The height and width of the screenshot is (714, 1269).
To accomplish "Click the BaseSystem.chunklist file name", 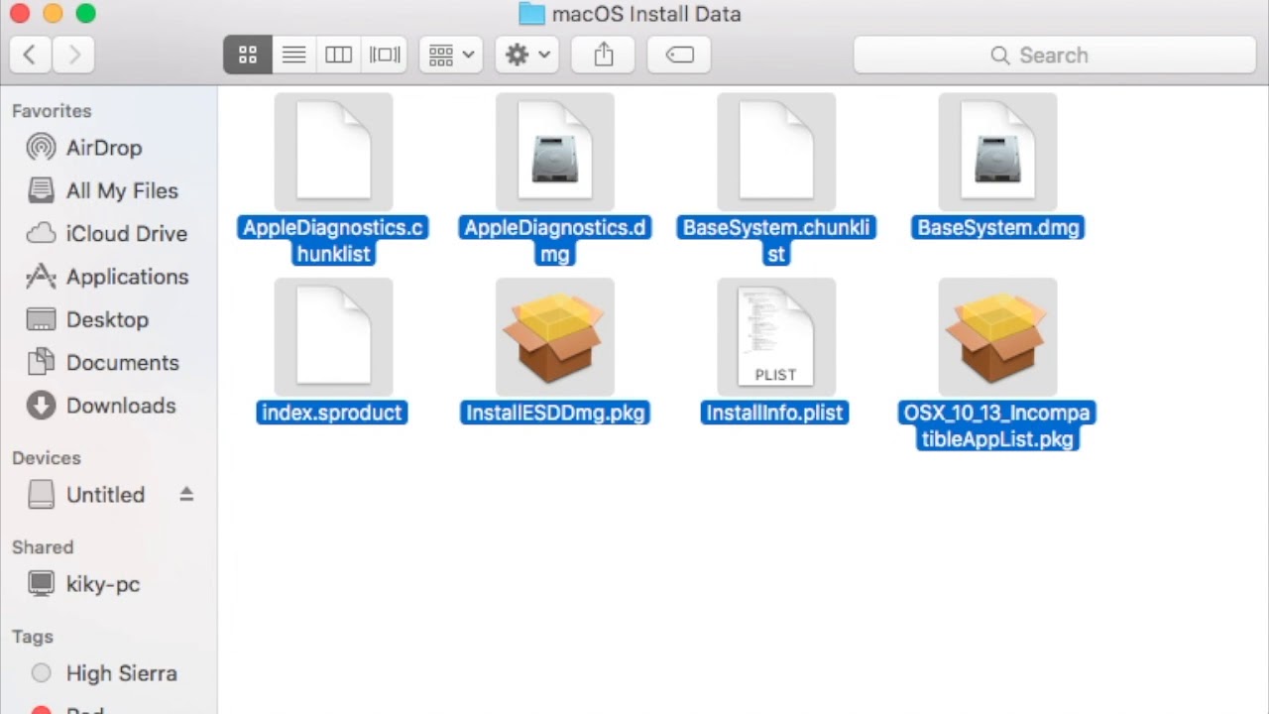I will click(776, 241).
